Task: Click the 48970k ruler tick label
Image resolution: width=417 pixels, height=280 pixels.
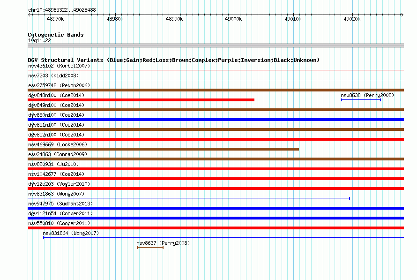Action: tap(55, 19)
